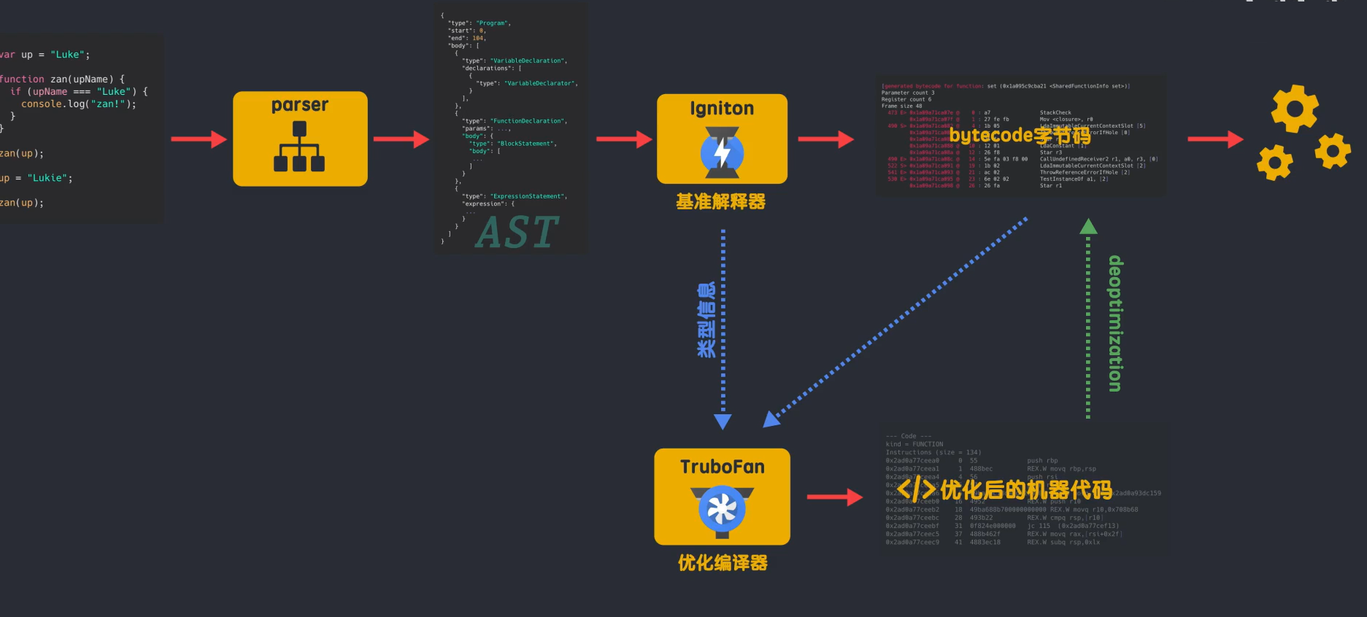Viewport: 1367px width, 617px height.
Task: Click the small right gear icon
Action: tap(1333, 151)
